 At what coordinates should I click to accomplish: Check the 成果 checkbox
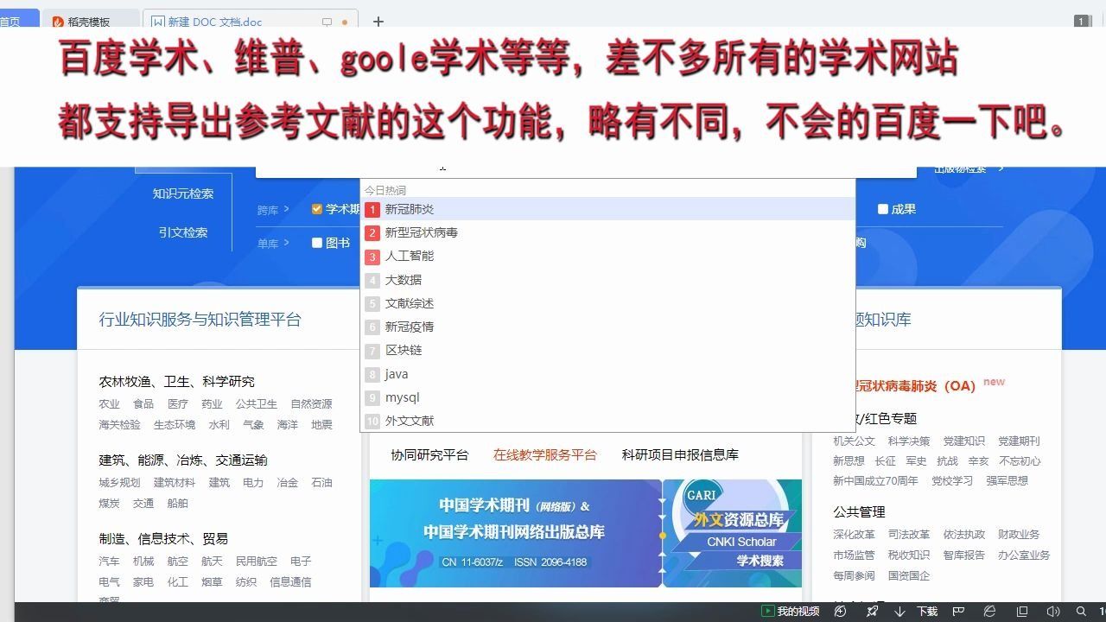[883, 209]
